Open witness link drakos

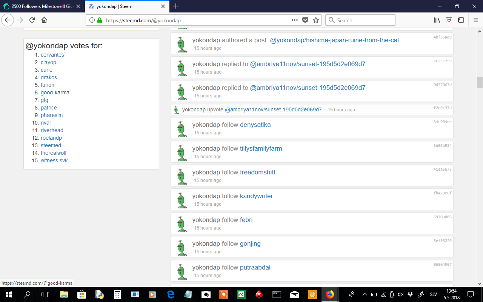point(49,77)
